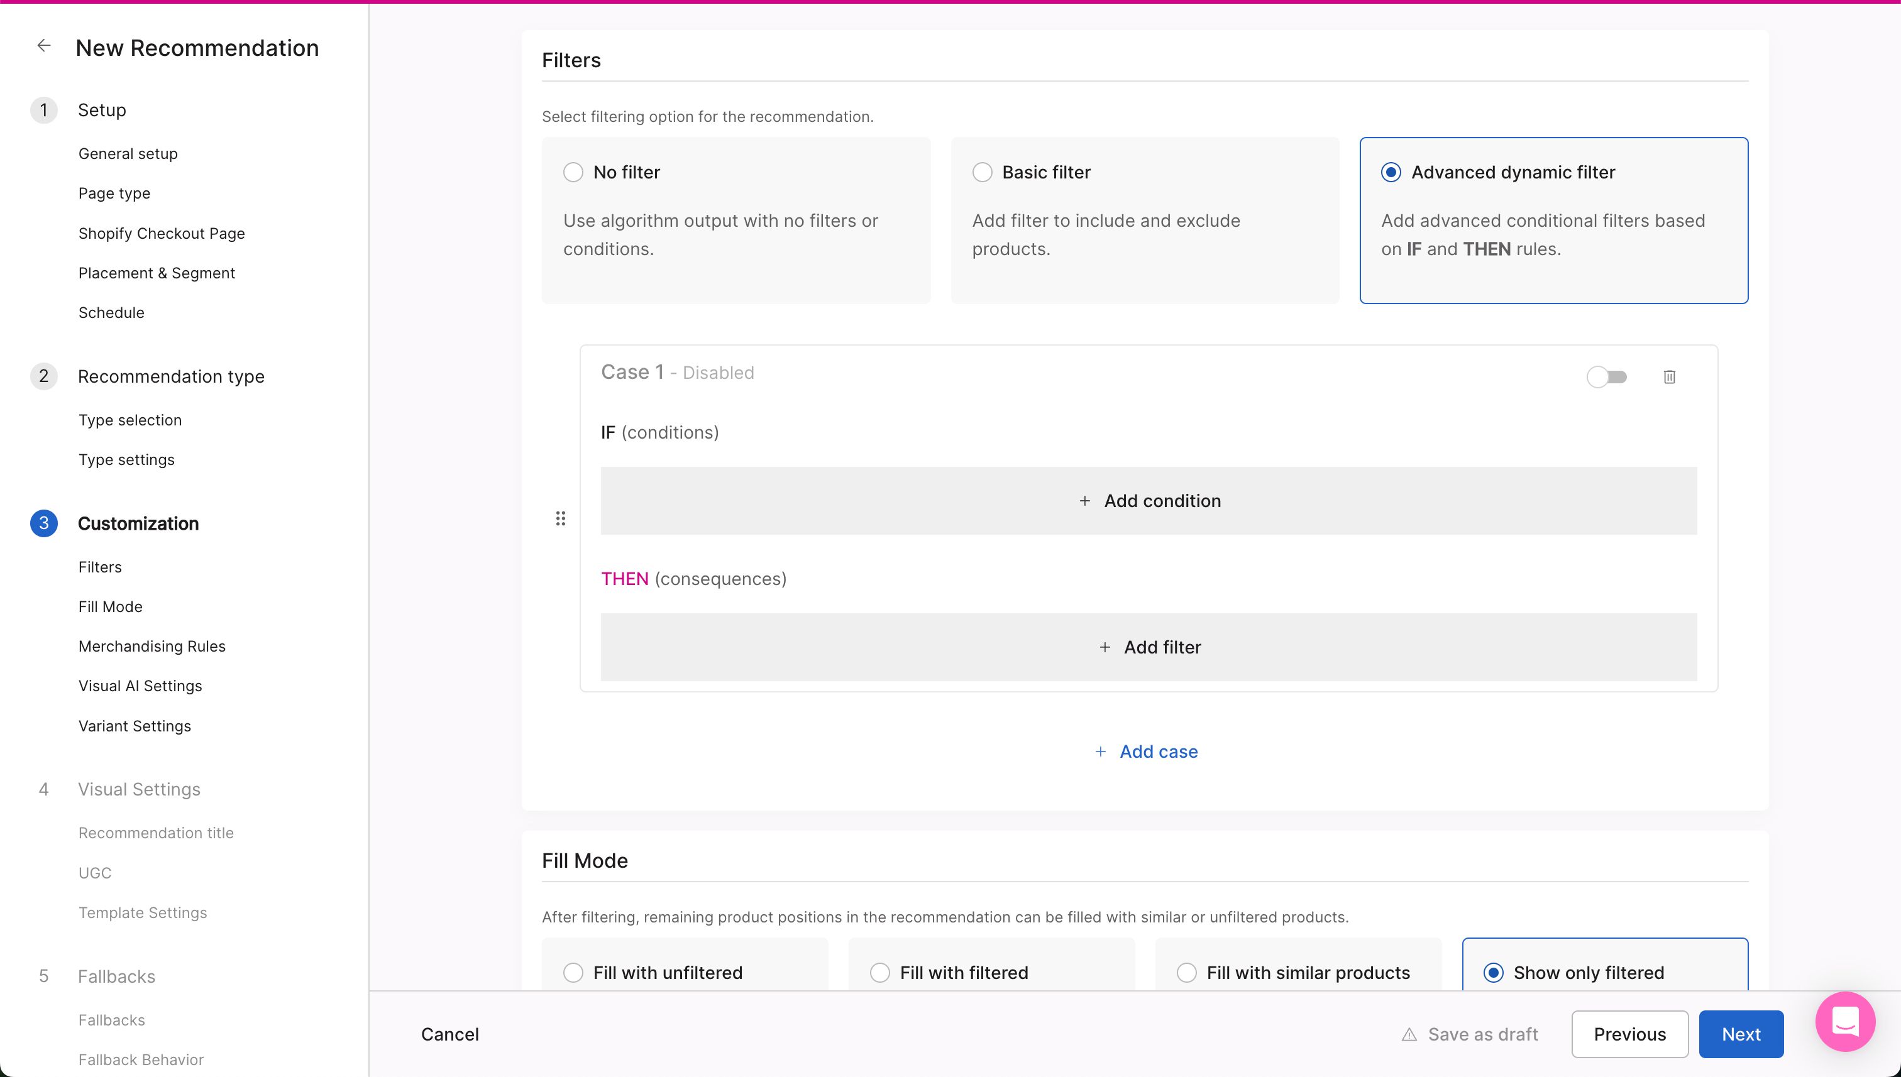Enable the Case 1 toggle switch

(x=1607, y=376)
